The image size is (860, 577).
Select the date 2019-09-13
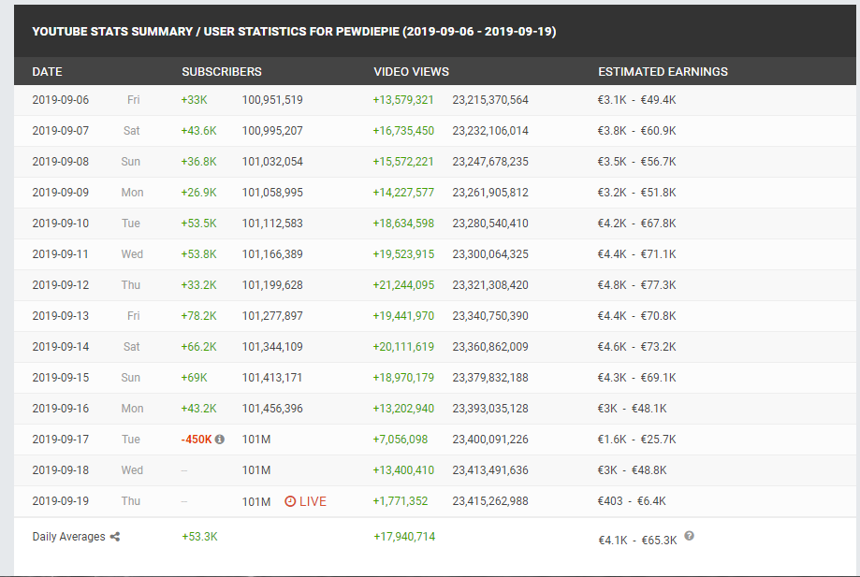60,316
